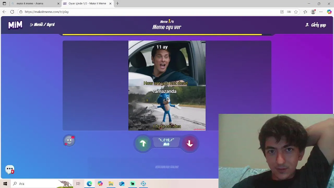Click the translate page icon

[289, 12]
